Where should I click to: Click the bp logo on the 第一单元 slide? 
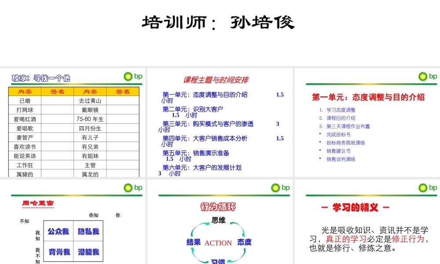(428, 76)
